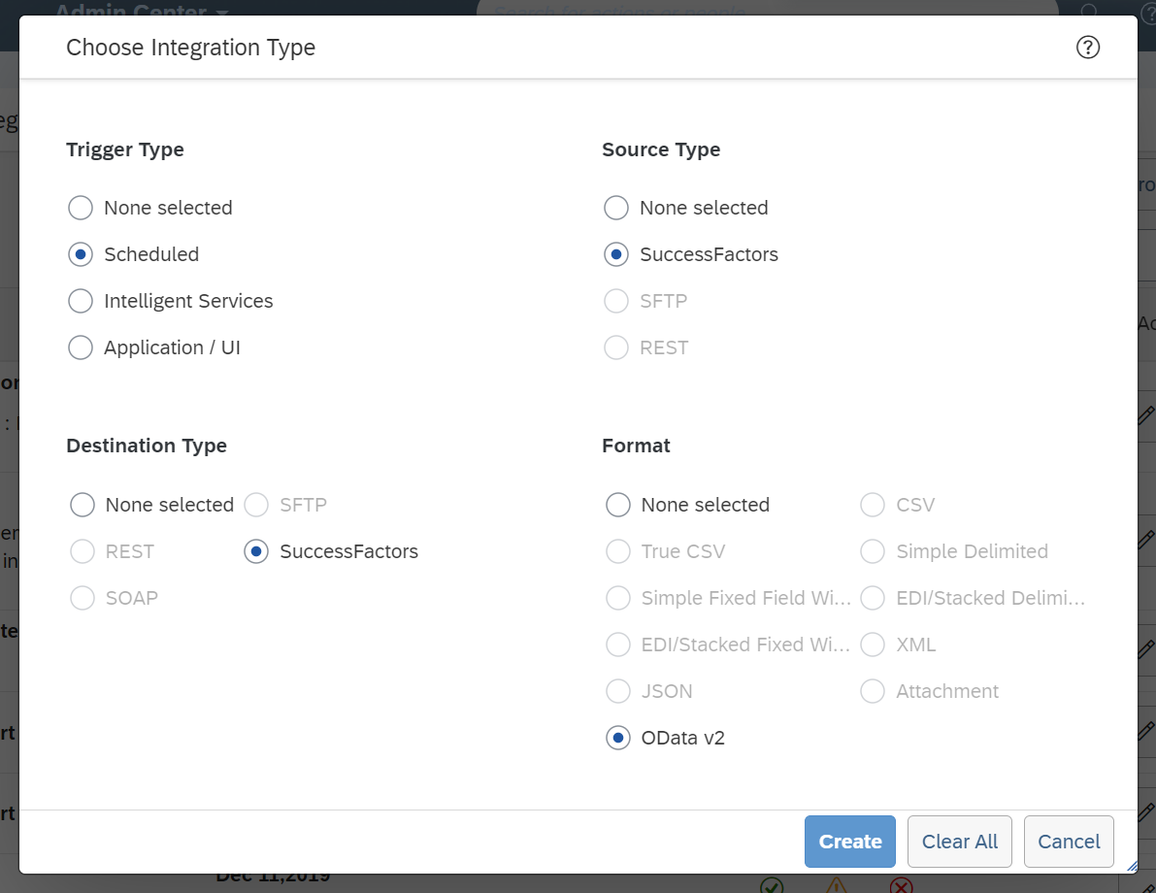Choose SuccessFactors as source type
The height and width of the screenshot is (893, 1156).
[616, 254]
